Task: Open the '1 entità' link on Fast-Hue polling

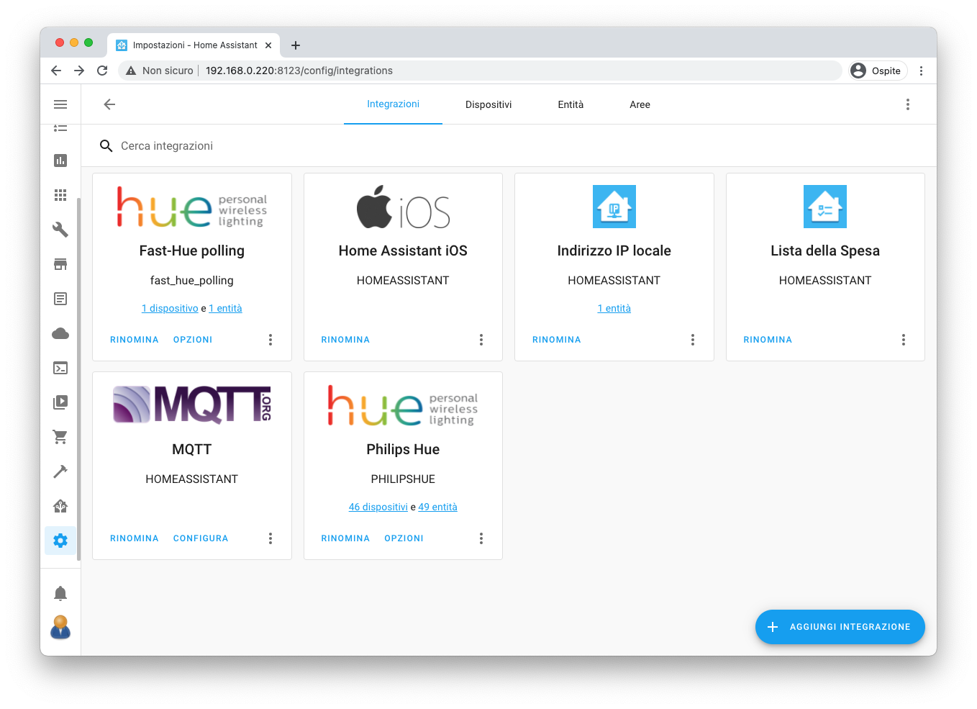Action: (x=226, y=308)
